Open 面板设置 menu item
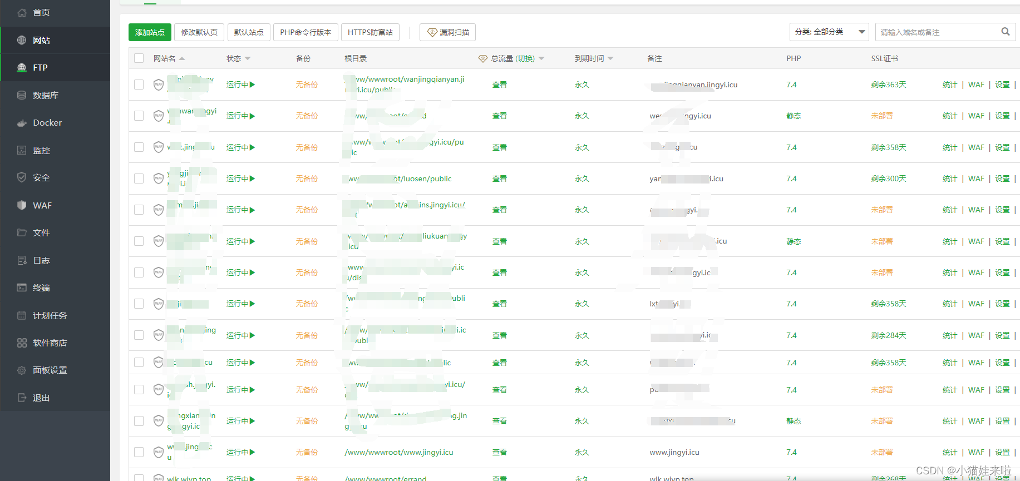 (55, 370)
